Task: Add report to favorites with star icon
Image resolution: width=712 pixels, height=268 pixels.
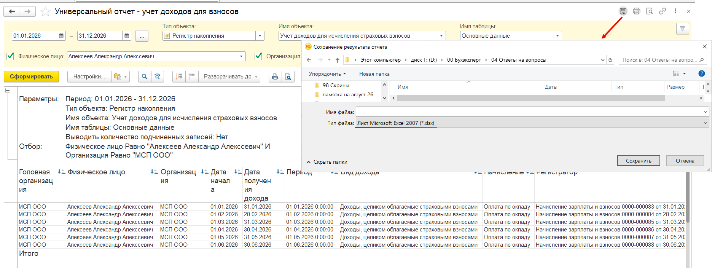Action: [x=45, y=11]
